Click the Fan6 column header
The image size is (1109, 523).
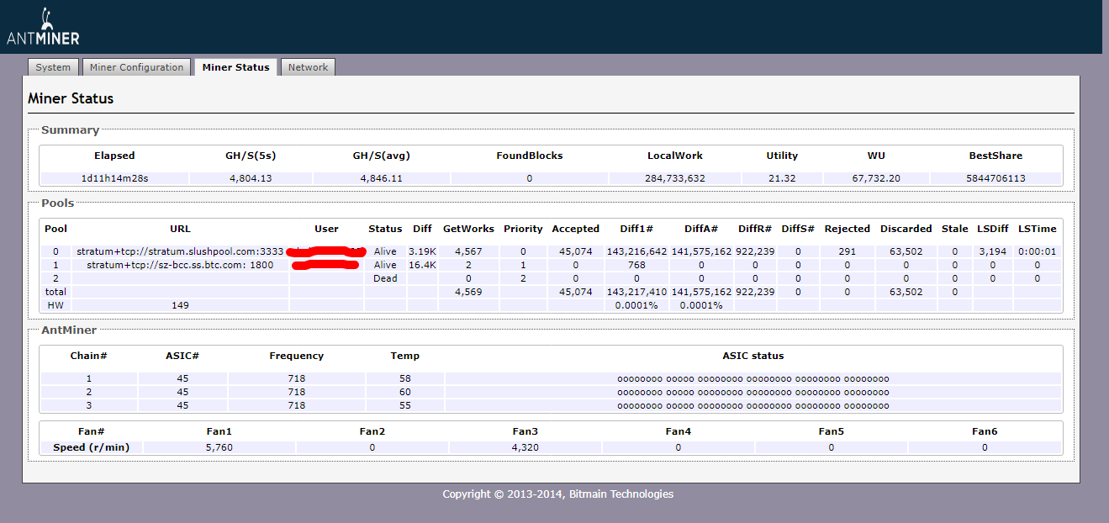tap(985, 431)
